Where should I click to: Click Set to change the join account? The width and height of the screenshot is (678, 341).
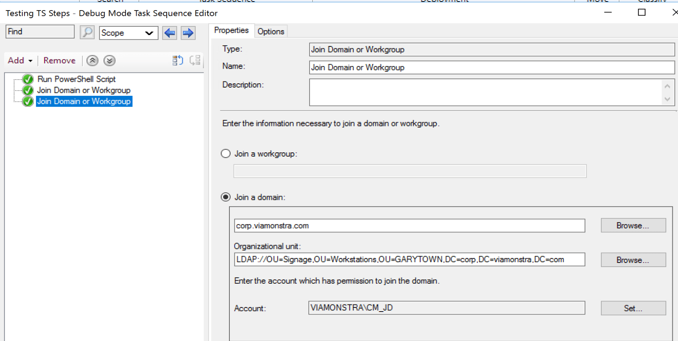pos(633,308)
